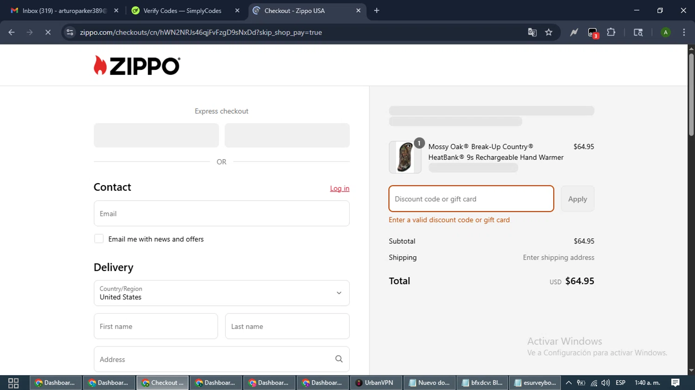Click the Address input field
Image resolution: width=695 pixels, height=390 pixels.
(x=221, y=359)
